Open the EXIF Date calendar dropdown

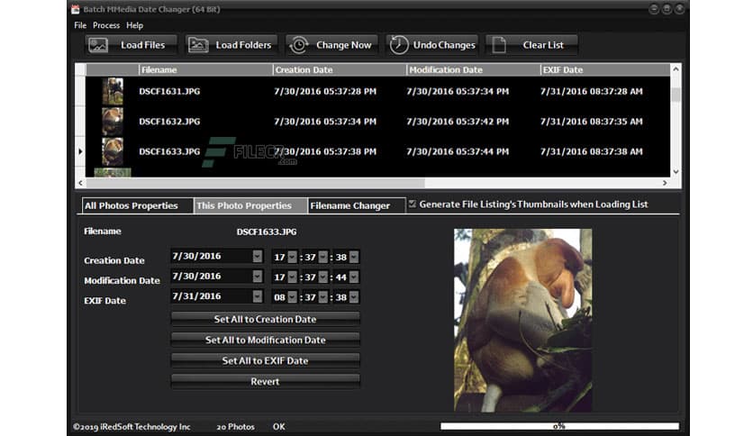pyautogui.click(x=258, y=296)
